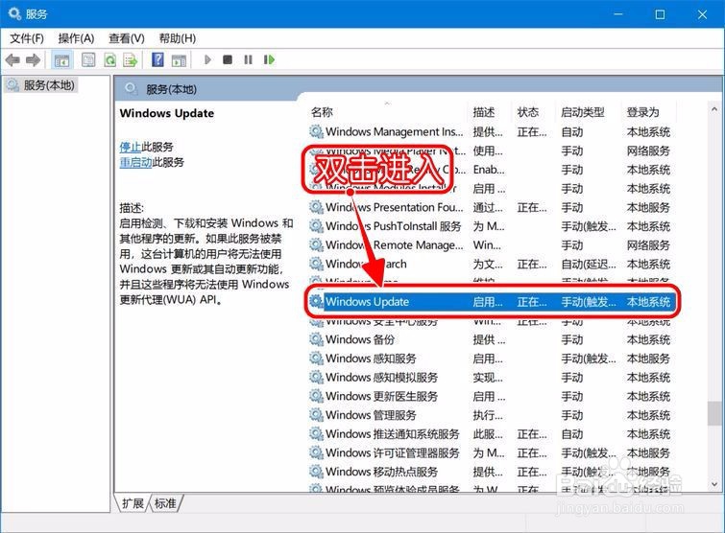
Task: Switch to the 扩展 tab
Action: point(133,503)
